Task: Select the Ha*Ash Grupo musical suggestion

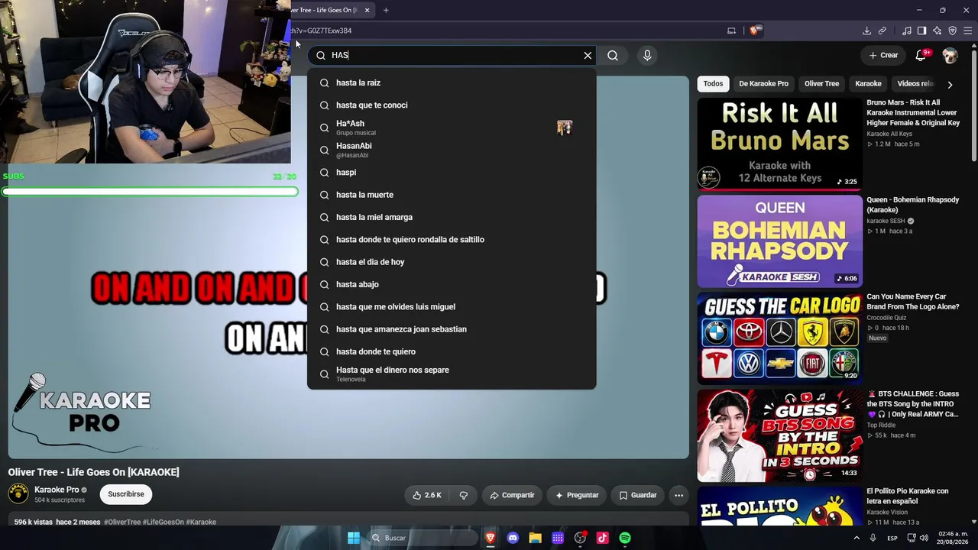Action: pos(452,128)
